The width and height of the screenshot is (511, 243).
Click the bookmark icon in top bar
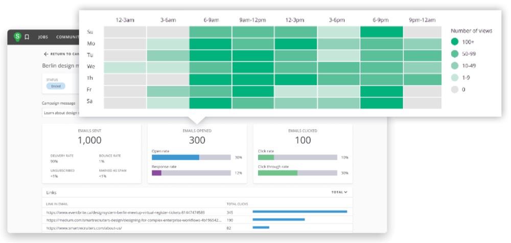27,37
